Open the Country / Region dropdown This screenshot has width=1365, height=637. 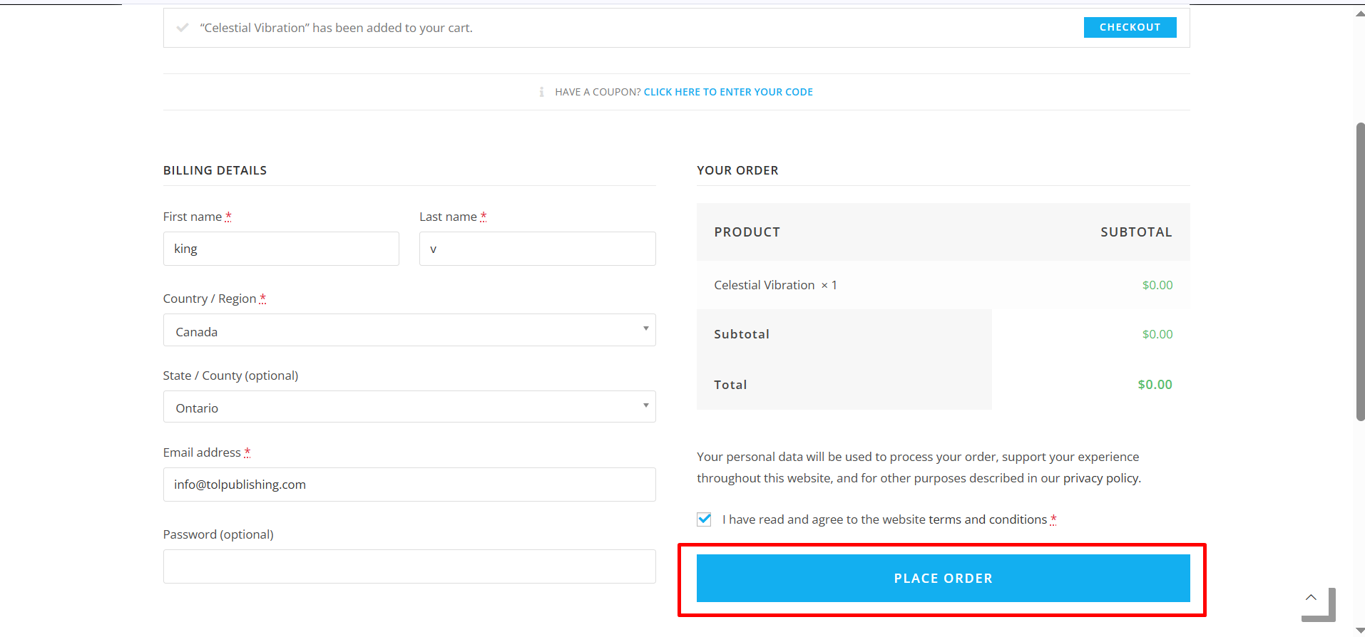coord(409,330)
